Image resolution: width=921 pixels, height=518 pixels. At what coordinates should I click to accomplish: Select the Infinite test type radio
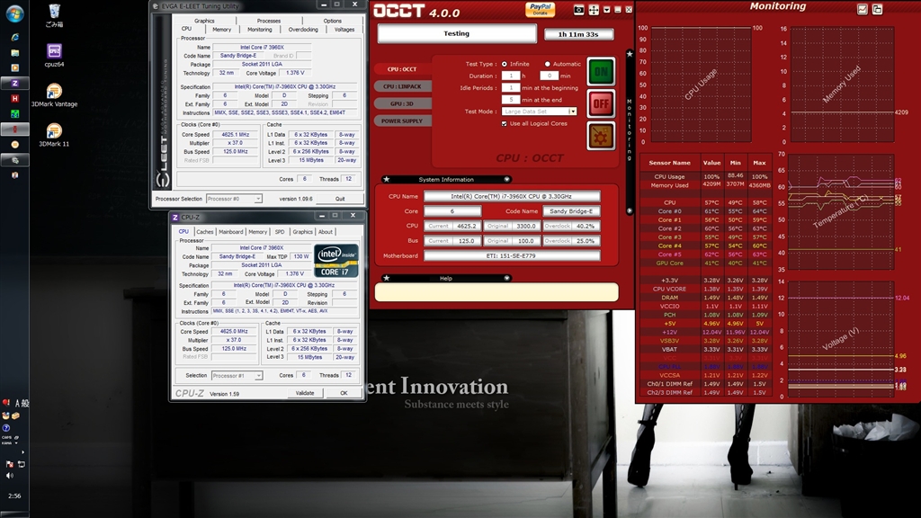505,64
